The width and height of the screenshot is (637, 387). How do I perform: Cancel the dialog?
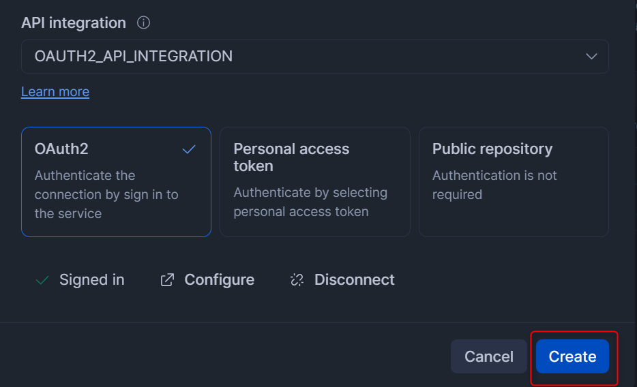pos(488,356)
